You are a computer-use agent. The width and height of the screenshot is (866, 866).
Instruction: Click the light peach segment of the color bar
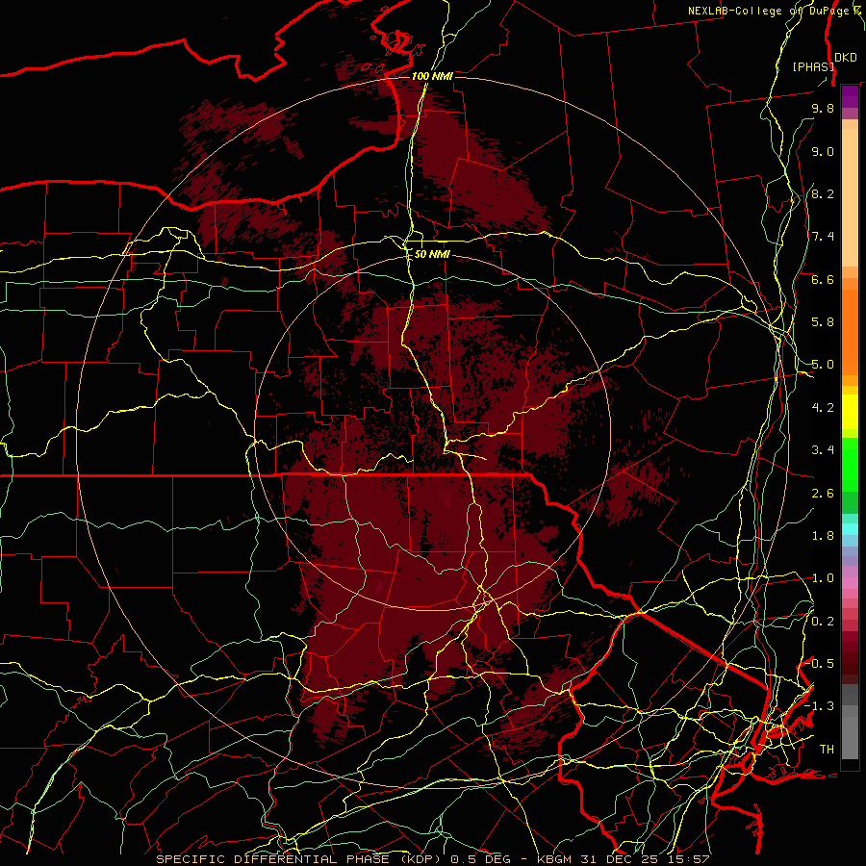click(850, 197)
